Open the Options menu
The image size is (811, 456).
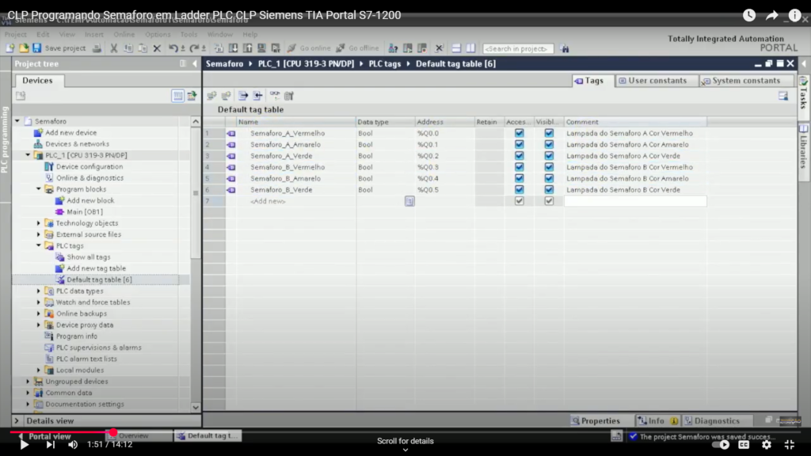pyautogui.click(x=158, y=34)
